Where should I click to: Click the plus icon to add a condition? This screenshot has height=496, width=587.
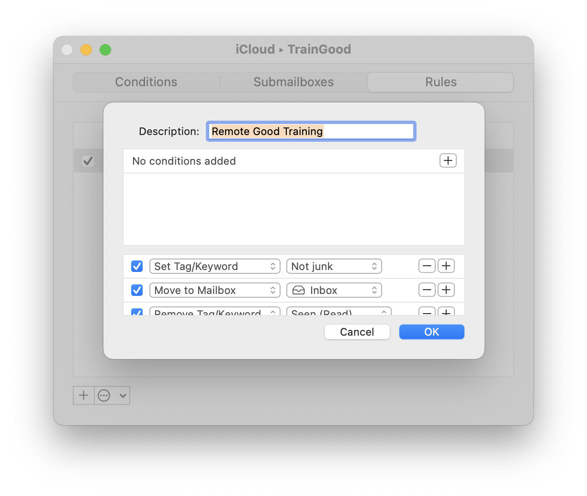click(x=448, y=160)
